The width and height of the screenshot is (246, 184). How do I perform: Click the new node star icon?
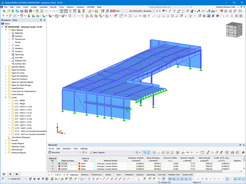click(x=3, y=16)
